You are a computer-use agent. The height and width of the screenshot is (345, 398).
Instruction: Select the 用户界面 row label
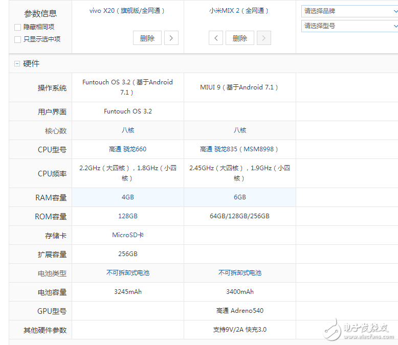click(52, 112)
